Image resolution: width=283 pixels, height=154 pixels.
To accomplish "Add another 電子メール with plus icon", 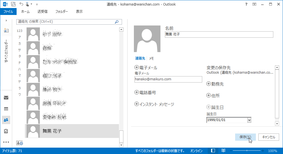I will pos(137,67).
